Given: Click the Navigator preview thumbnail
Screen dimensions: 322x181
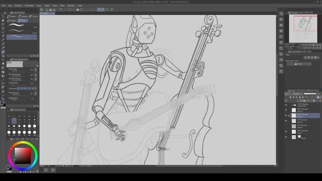Looking at the screenshot, I should (x=303, y=29).
